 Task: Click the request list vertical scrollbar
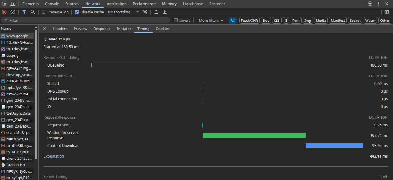point(36,92)
